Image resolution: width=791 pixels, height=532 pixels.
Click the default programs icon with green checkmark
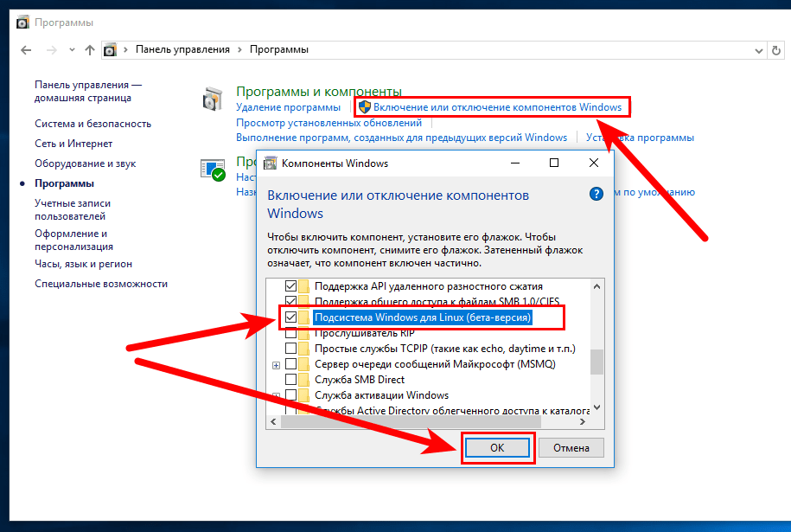pyautogui.click(x=213, y=170)
